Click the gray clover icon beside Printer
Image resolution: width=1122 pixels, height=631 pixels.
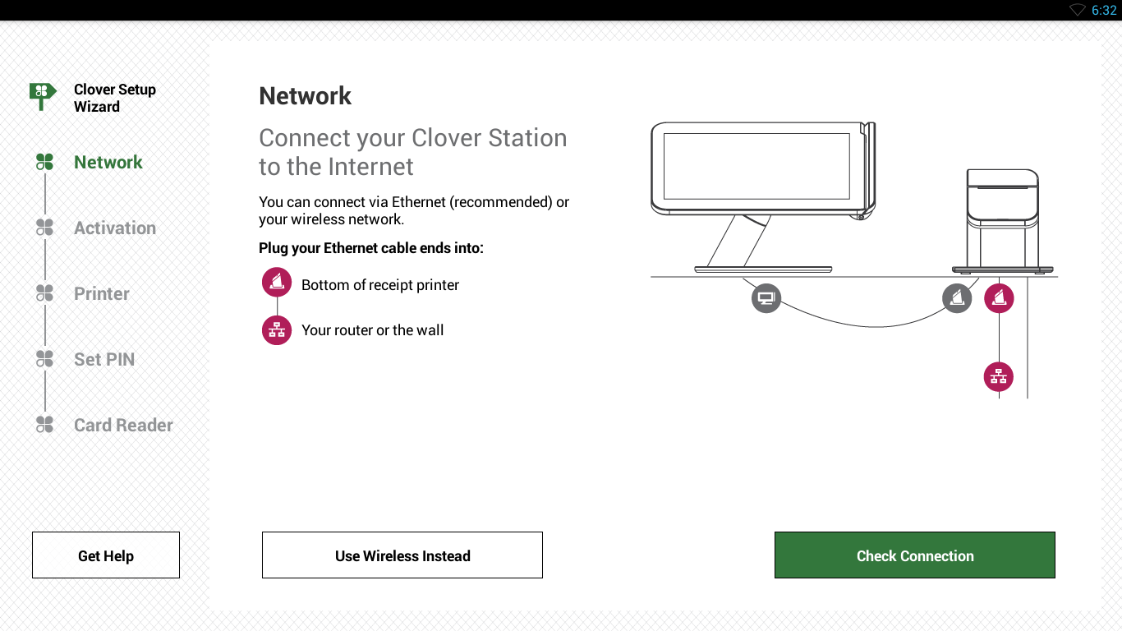45,293
